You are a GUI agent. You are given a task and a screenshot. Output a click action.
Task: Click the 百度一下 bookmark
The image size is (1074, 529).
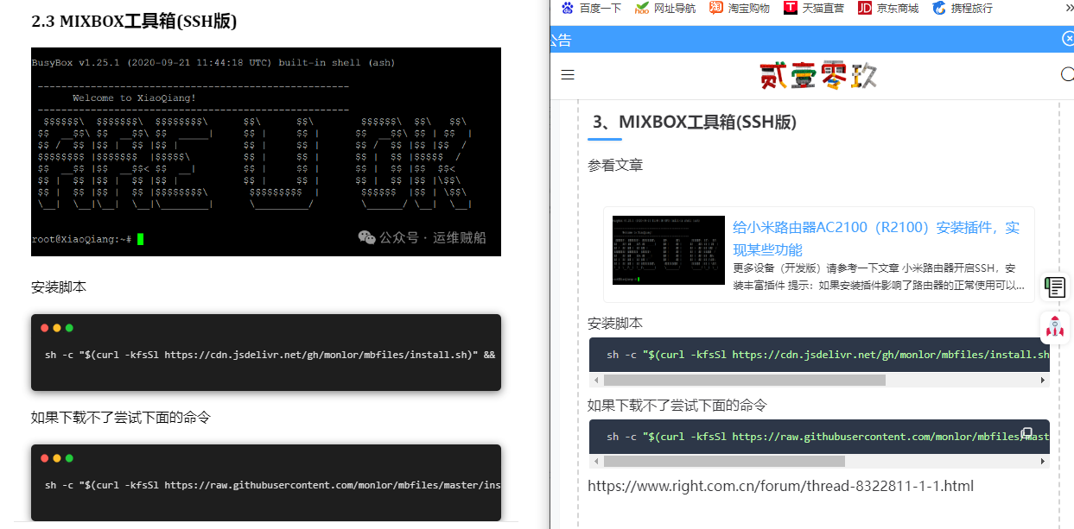[x=592, y=9]
